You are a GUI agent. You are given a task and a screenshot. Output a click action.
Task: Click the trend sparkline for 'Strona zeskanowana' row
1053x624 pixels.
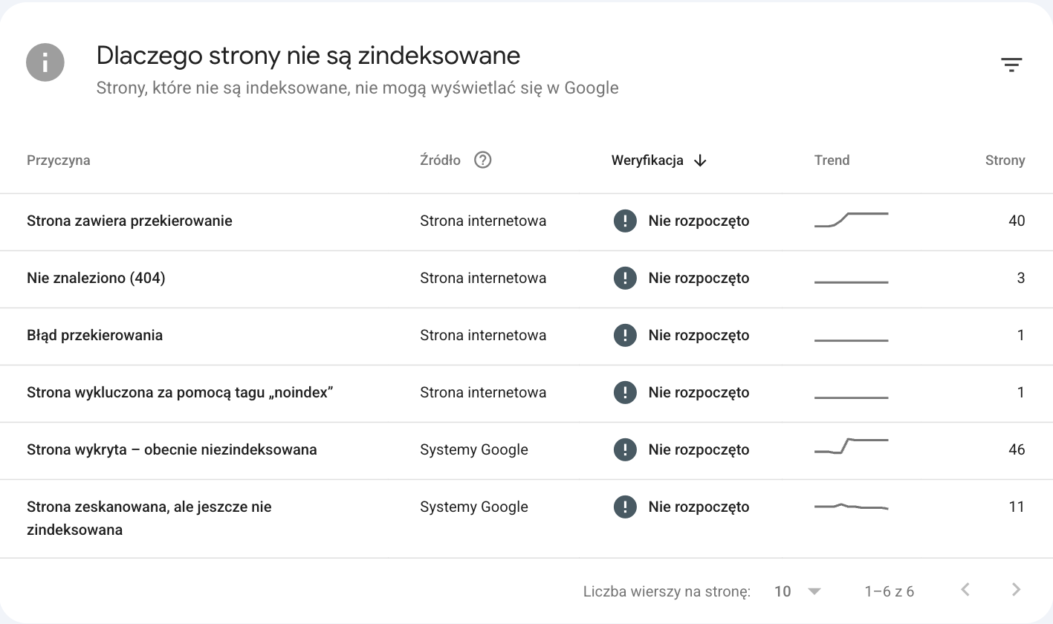[852, 507]
